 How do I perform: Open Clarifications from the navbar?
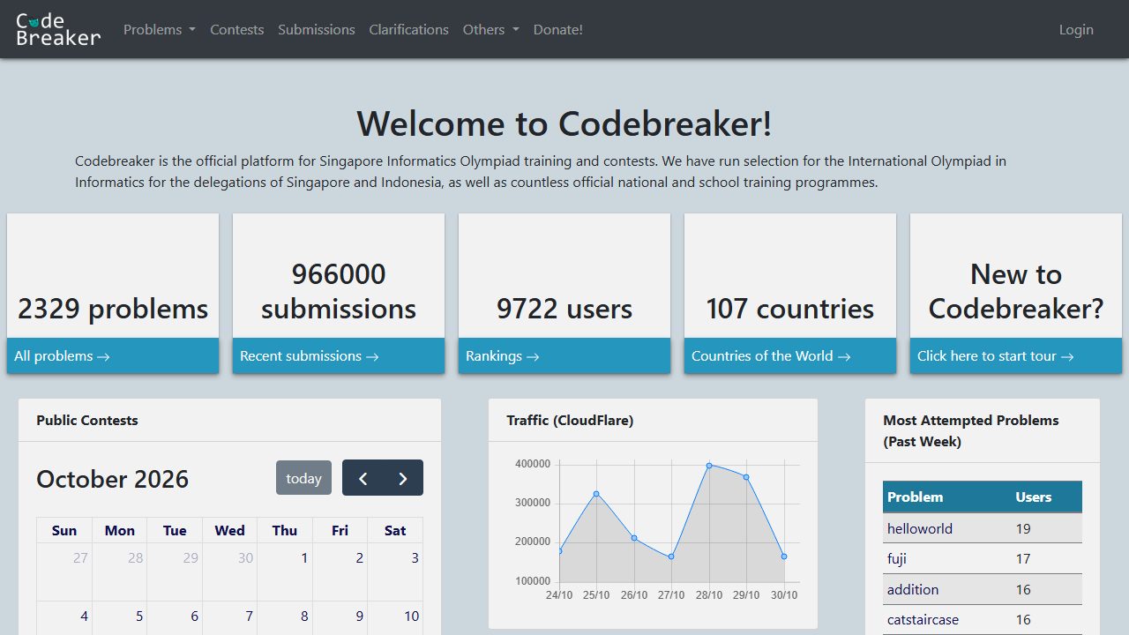pos(409,29)
